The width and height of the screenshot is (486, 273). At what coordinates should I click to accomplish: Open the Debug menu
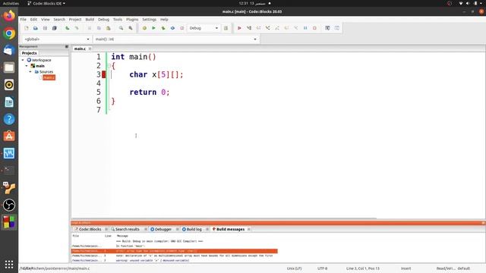click(x=103, y=20)
